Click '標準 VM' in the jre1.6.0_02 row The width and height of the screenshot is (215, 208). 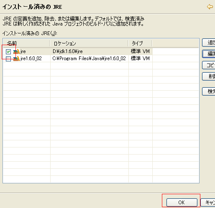click(x=140, y=58)
